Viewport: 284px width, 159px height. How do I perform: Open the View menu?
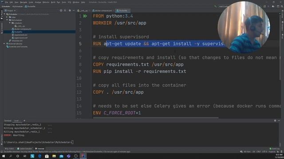(16, 2)
